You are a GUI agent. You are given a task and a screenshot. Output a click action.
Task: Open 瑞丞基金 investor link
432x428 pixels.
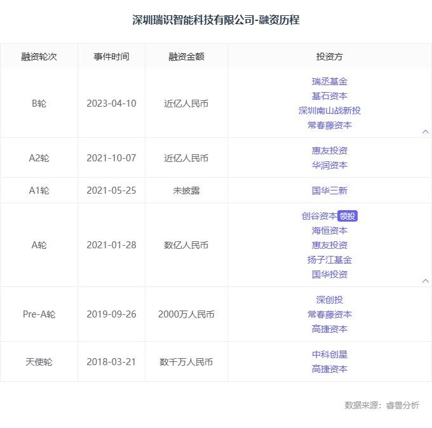point(330,81)
